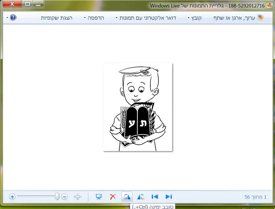Click the zoom in plus icon
275x209 pixels.
(12, 196)
